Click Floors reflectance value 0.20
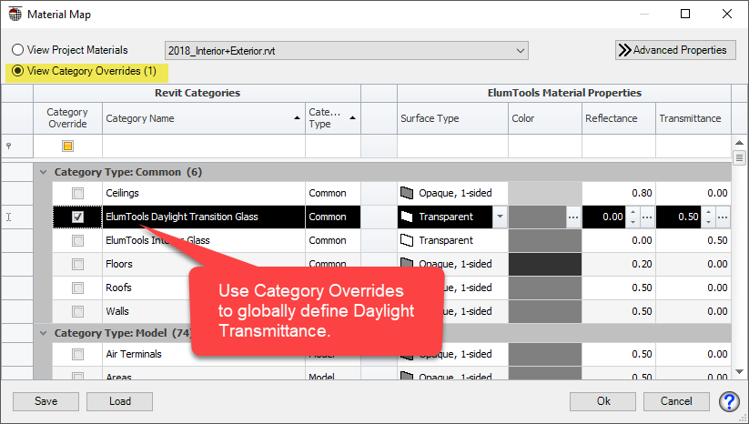 coord(642,264)
